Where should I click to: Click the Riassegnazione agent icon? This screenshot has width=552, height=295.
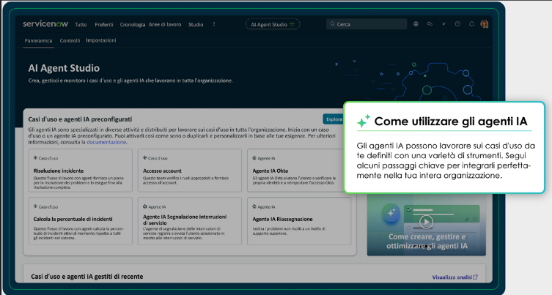(x=254, y=206)
